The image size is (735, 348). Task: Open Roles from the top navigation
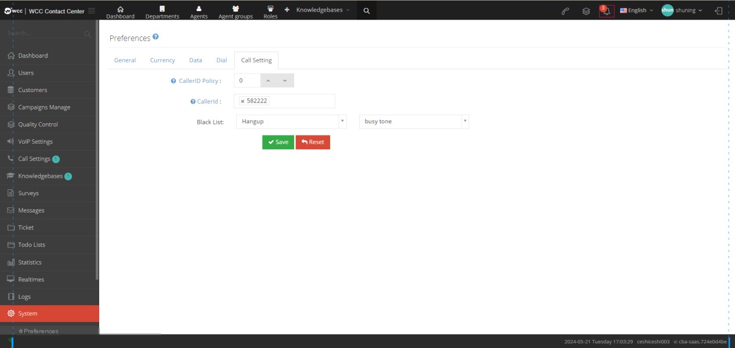pyautogui.click(x=270, y=12)
